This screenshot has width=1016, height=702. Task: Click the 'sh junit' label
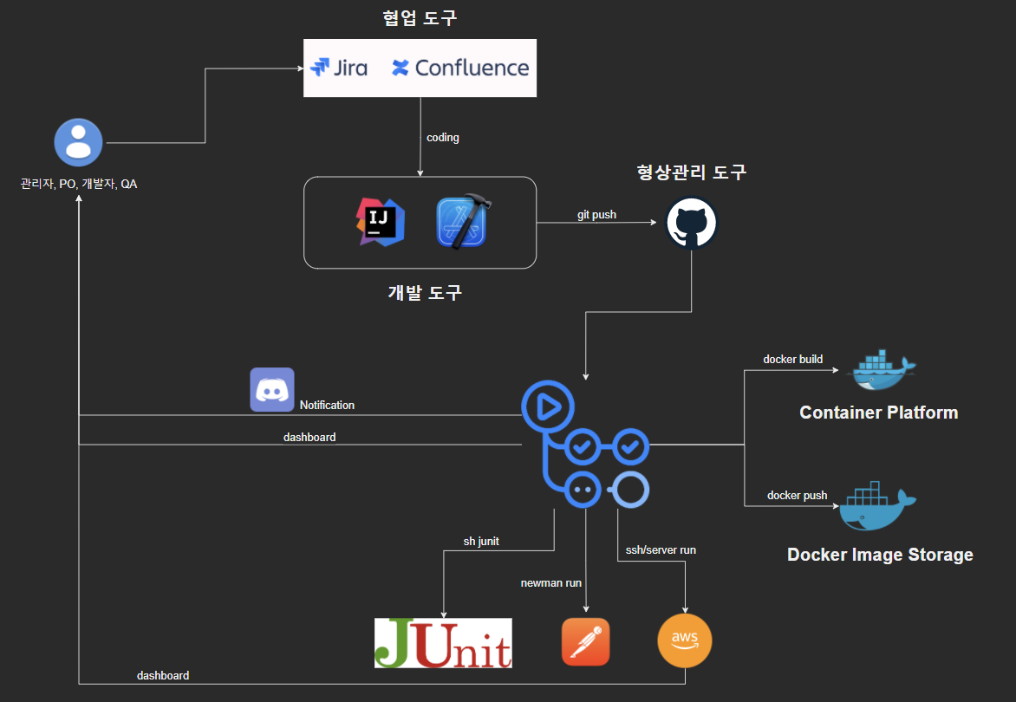click(x=481, y=542)
